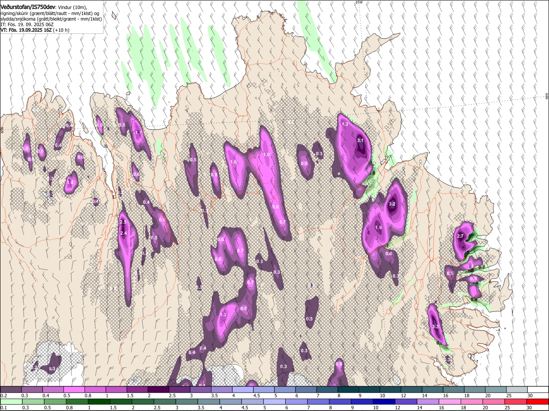
Task: Click the 2.4 precipitation value on the map
Action: [124, 233]
